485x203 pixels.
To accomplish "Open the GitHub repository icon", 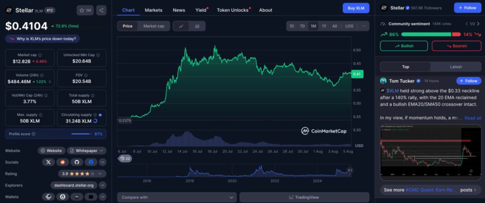I will [x=77, y=162].
